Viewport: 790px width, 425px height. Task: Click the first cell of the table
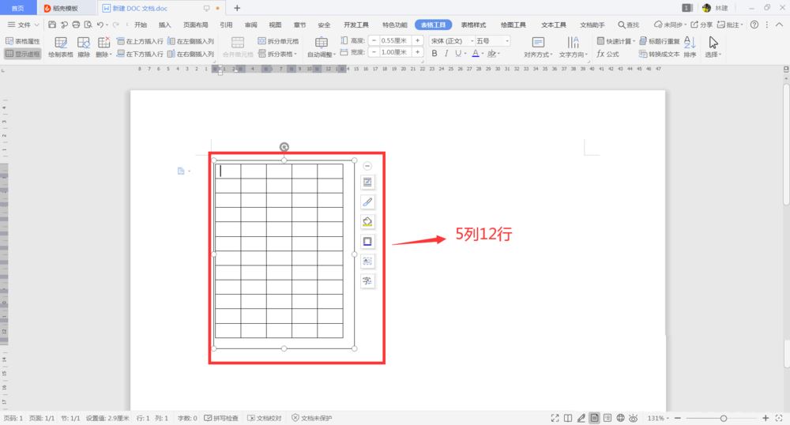click(x=228, y=171)
